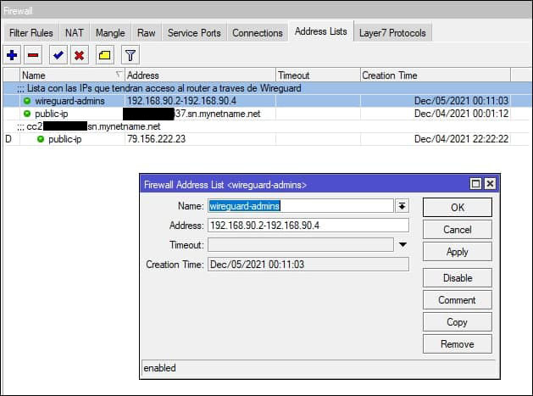
Task: Click the red X Disable icon
Action: (x=79, y=55)
